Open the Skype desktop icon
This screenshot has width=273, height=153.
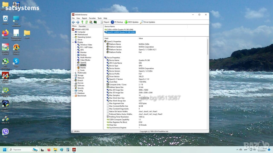(x=16, y=62)
